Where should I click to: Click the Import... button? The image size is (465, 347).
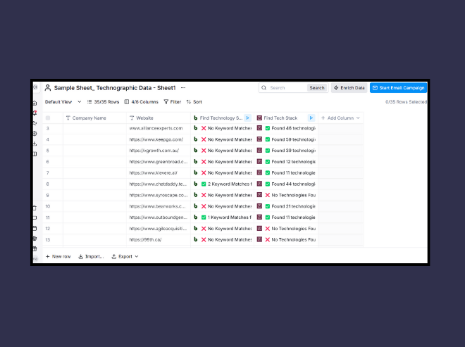tap(91, 257)
